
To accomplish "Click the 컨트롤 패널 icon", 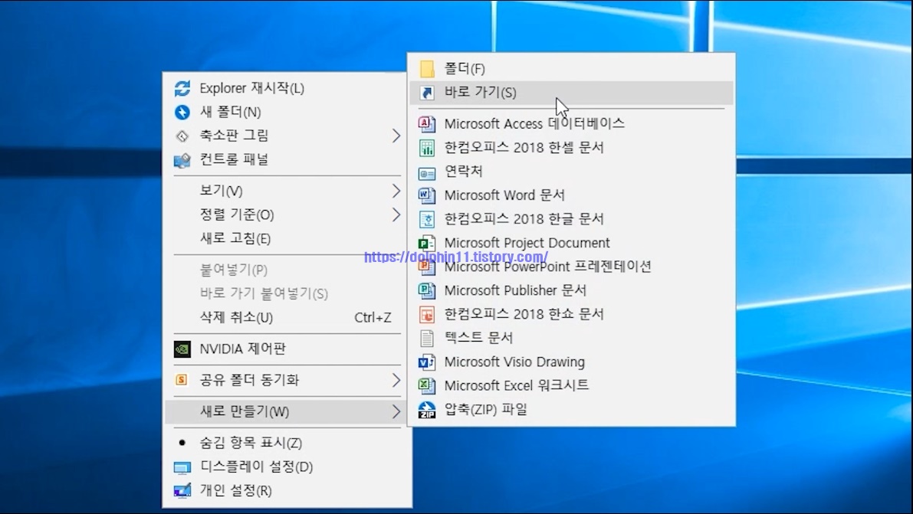I will (182, 160).
